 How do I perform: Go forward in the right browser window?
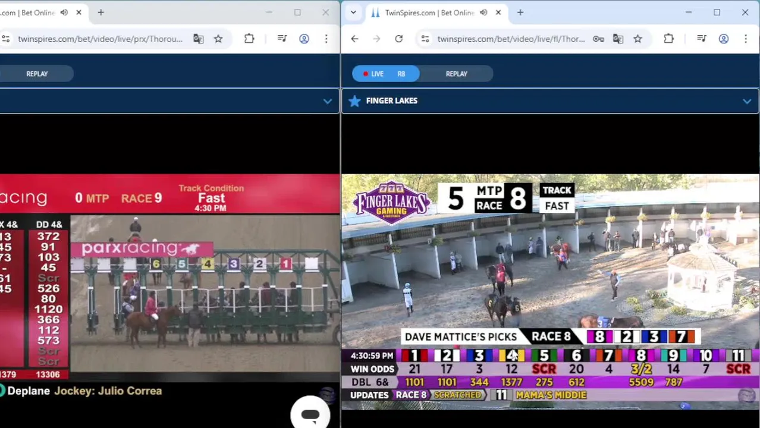pos(376,39)
